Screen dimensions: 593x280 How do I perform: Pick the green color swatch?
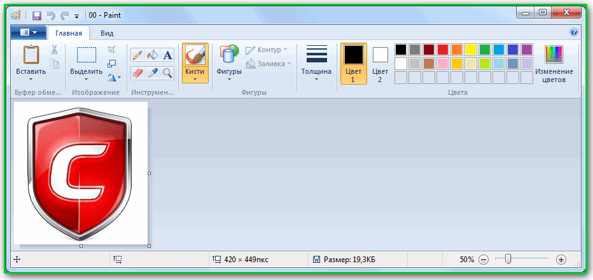tap(485, 50)
